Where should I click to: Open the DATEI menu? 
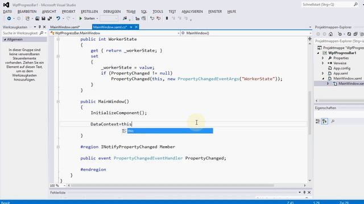[x=7, y=11]
